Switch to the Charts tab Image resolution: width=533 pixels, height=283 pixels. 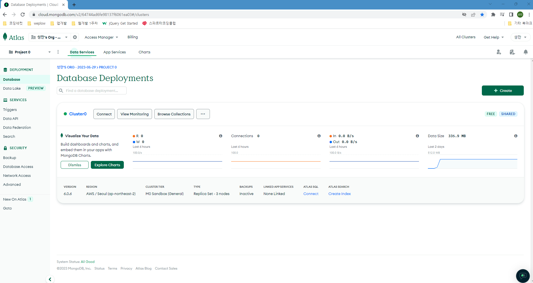(x=144, y=52)
